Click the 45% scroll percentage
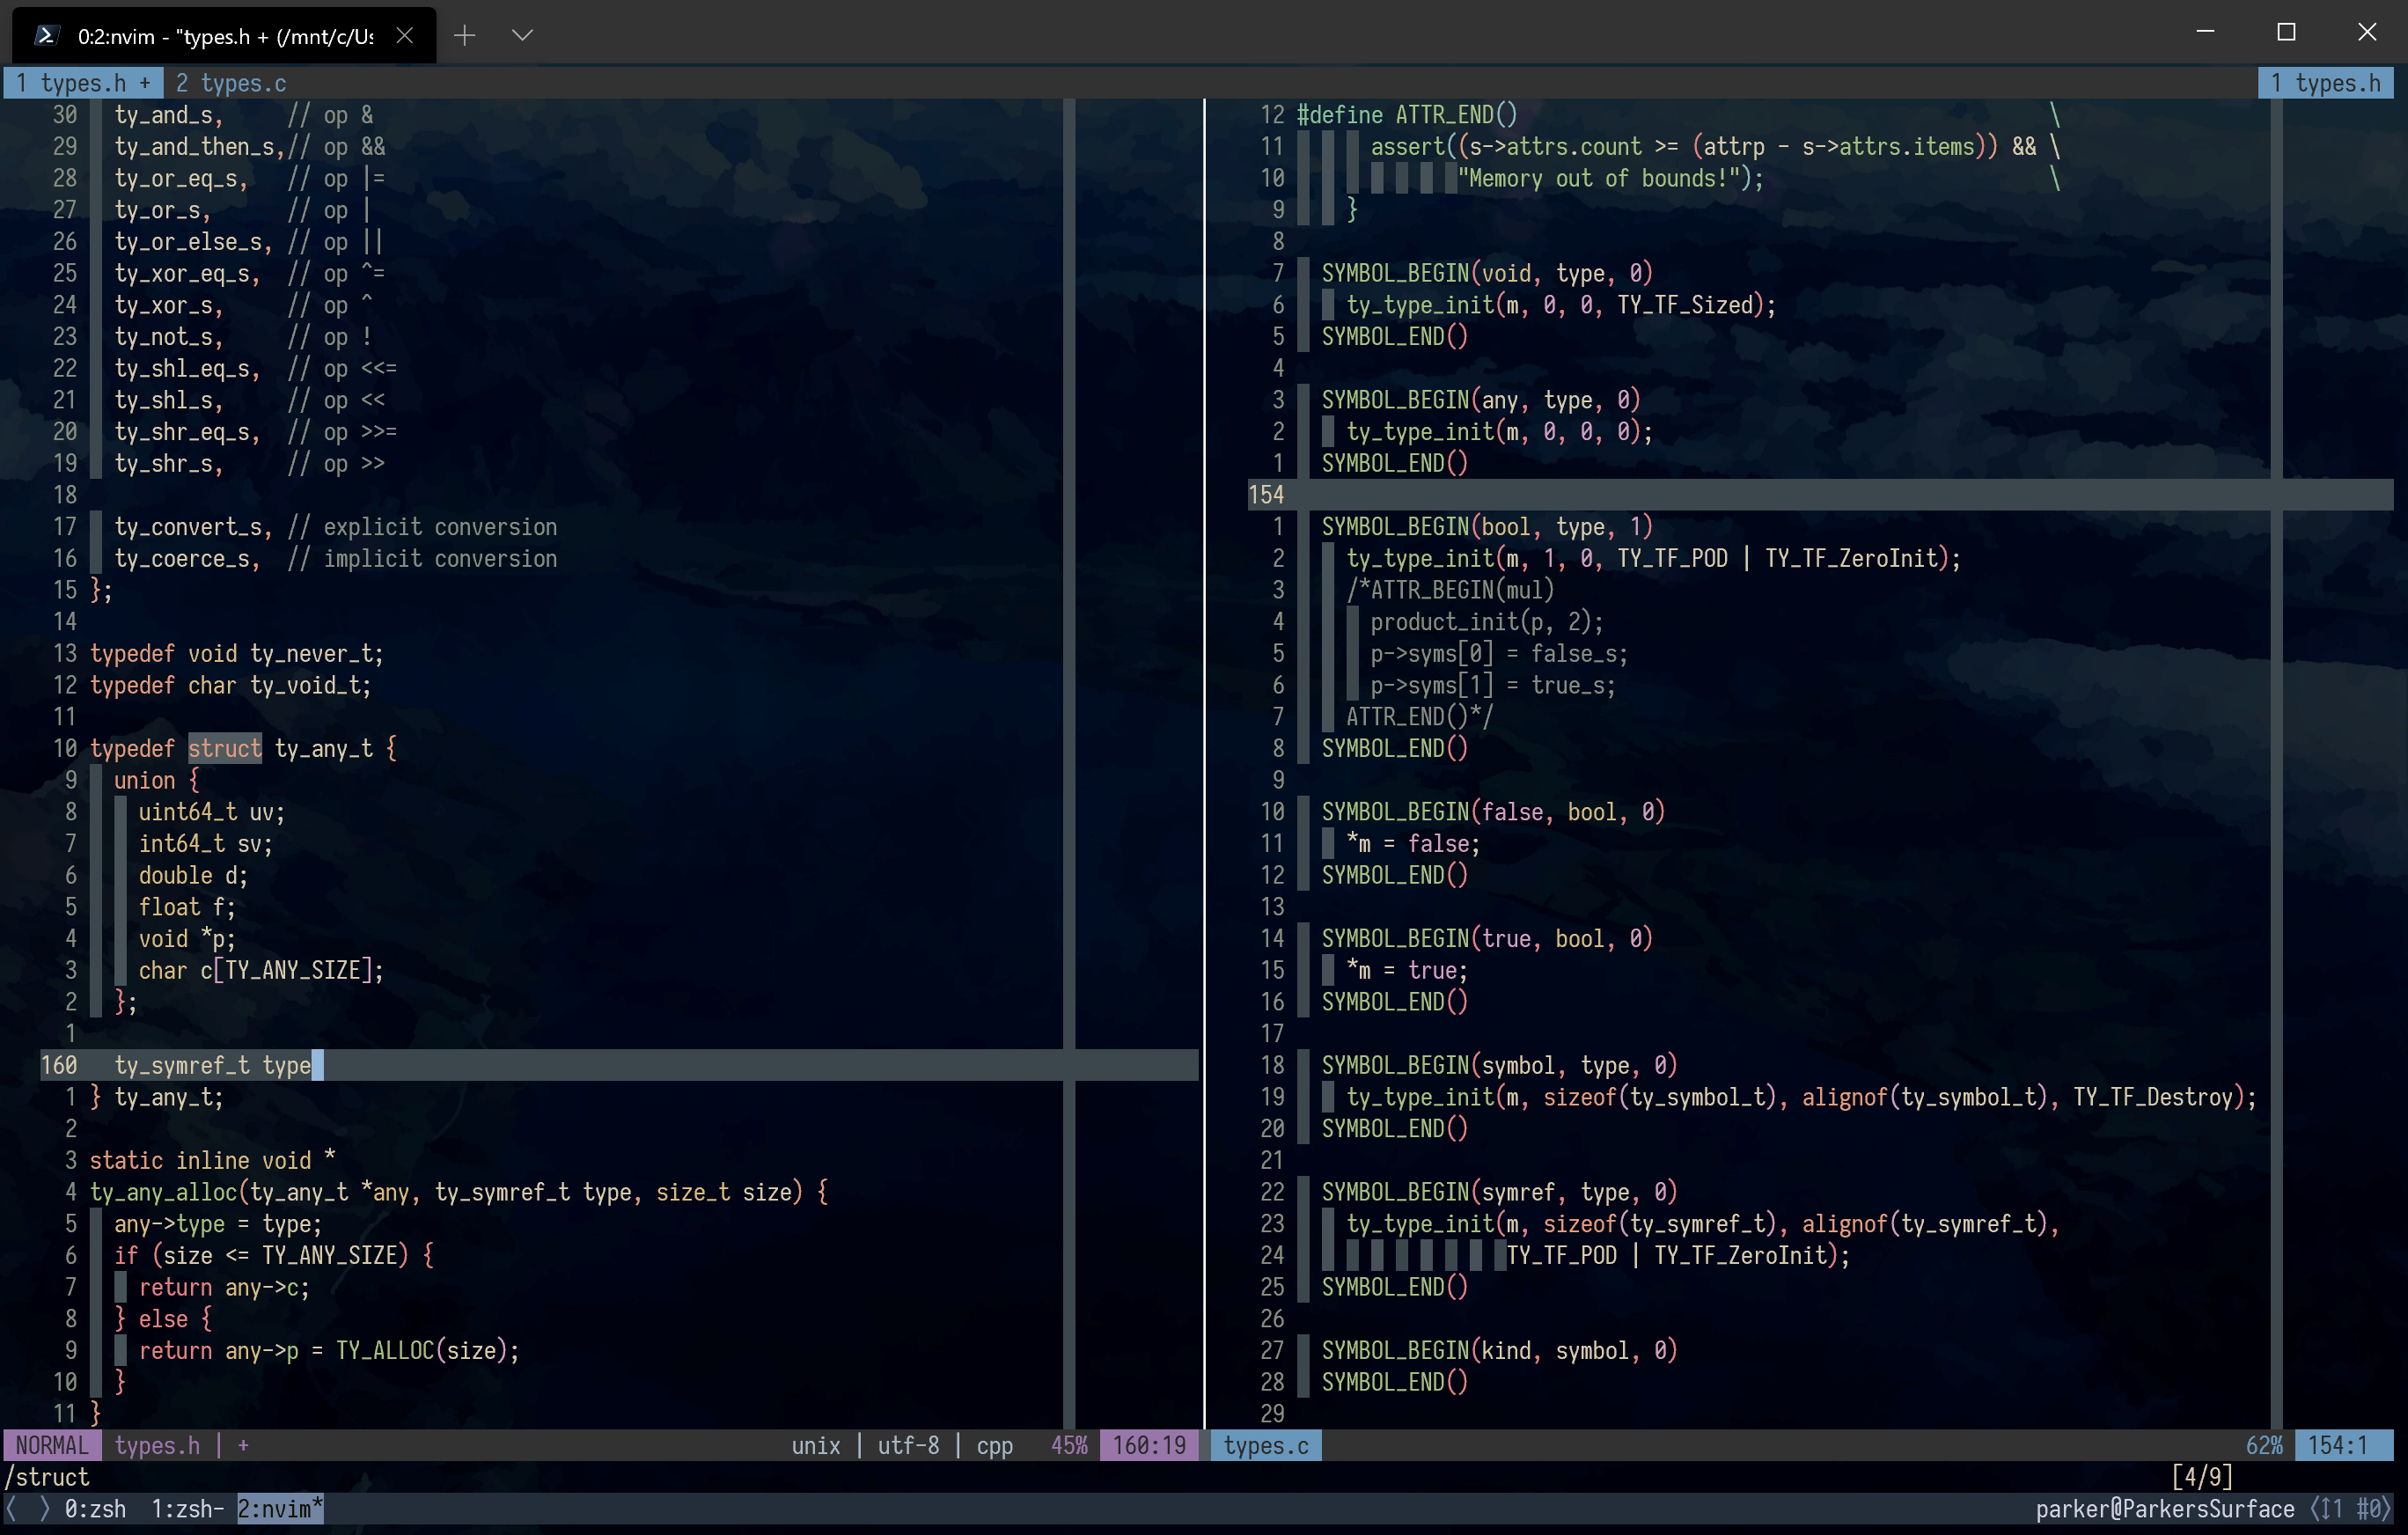The width and height of the screenshot is (2408, 1535). (x=1069, y=1445)
